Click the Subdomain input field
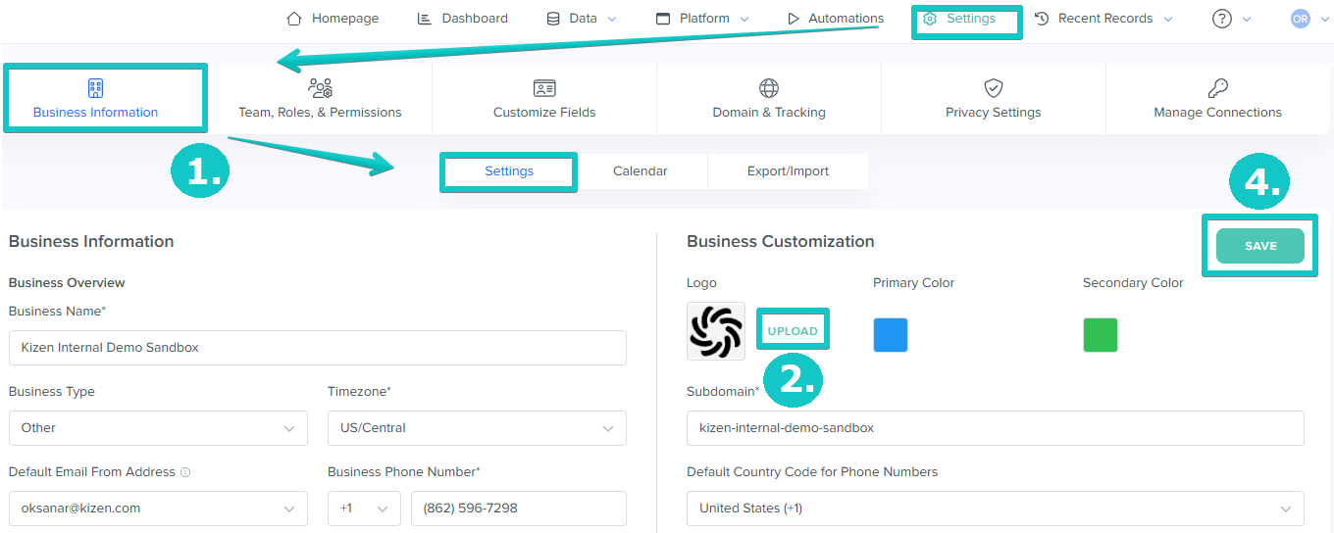 [x=996, y=428]
